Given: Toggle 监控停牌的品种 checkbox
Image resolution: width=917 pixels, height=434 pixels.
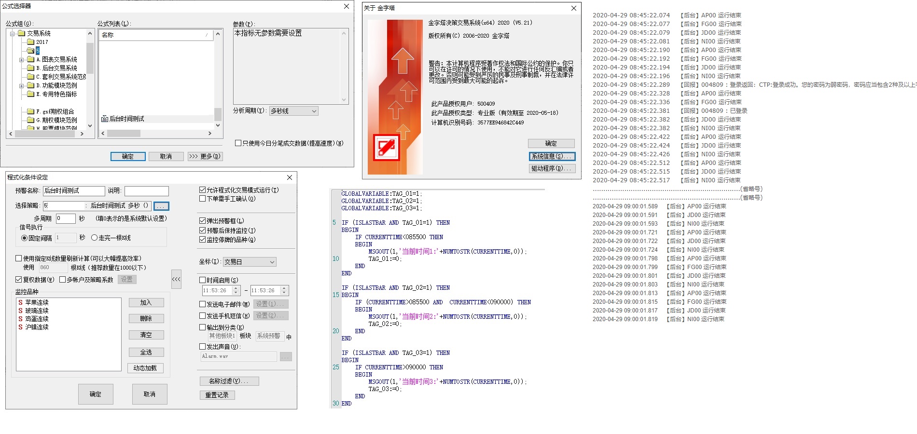Looking at the screenshot, I should [x=203, y=240].
